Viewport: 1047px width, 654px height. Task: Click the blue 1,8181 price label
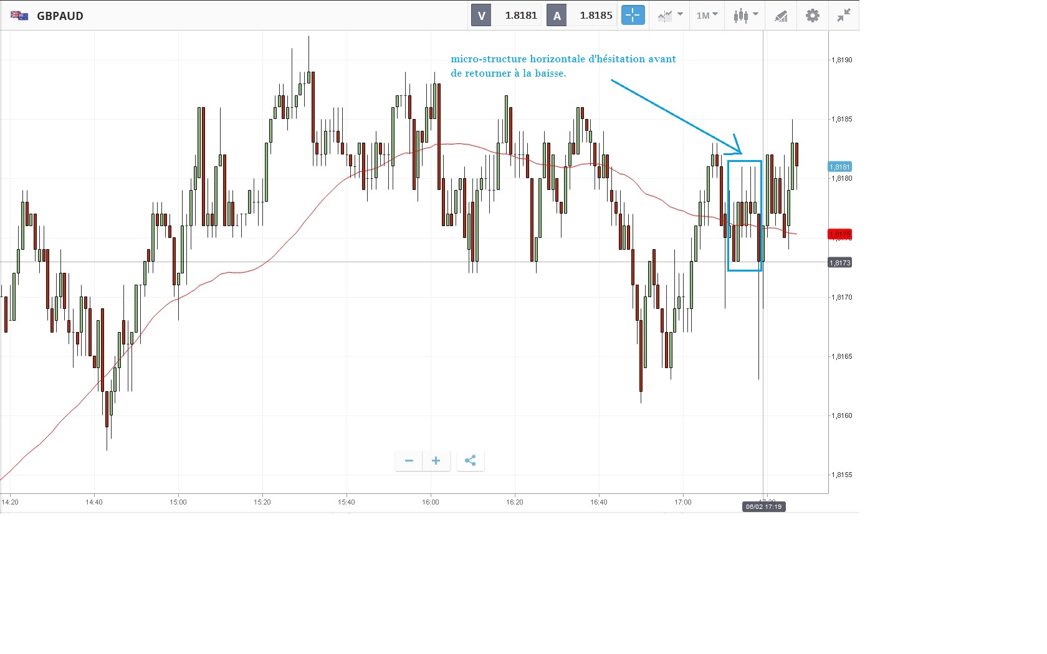click(840, 167)
